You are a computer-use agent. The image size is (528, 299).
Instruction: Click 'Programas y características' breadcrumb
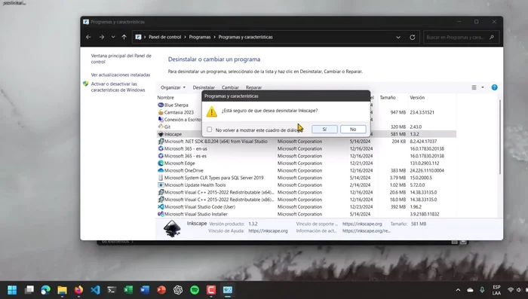[x=245, y=37]
